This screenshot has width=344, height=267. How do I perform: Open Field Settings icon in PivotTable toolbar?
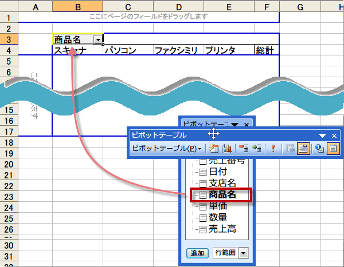coord(320,149)
